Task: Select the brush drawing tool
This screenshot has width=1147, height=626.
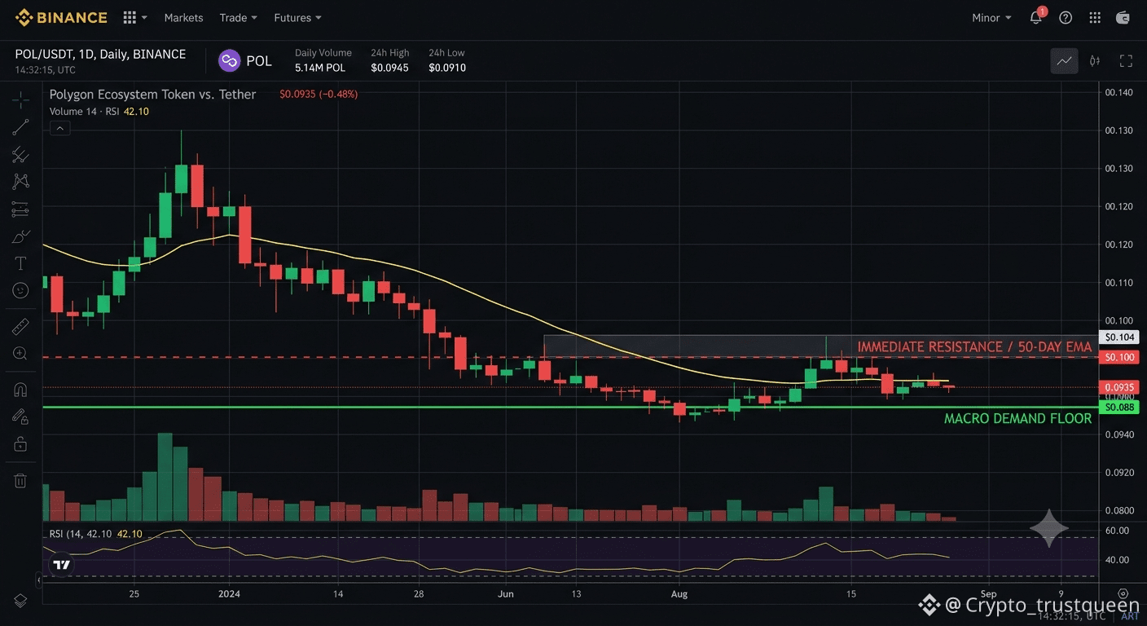Action: [20, 237]
